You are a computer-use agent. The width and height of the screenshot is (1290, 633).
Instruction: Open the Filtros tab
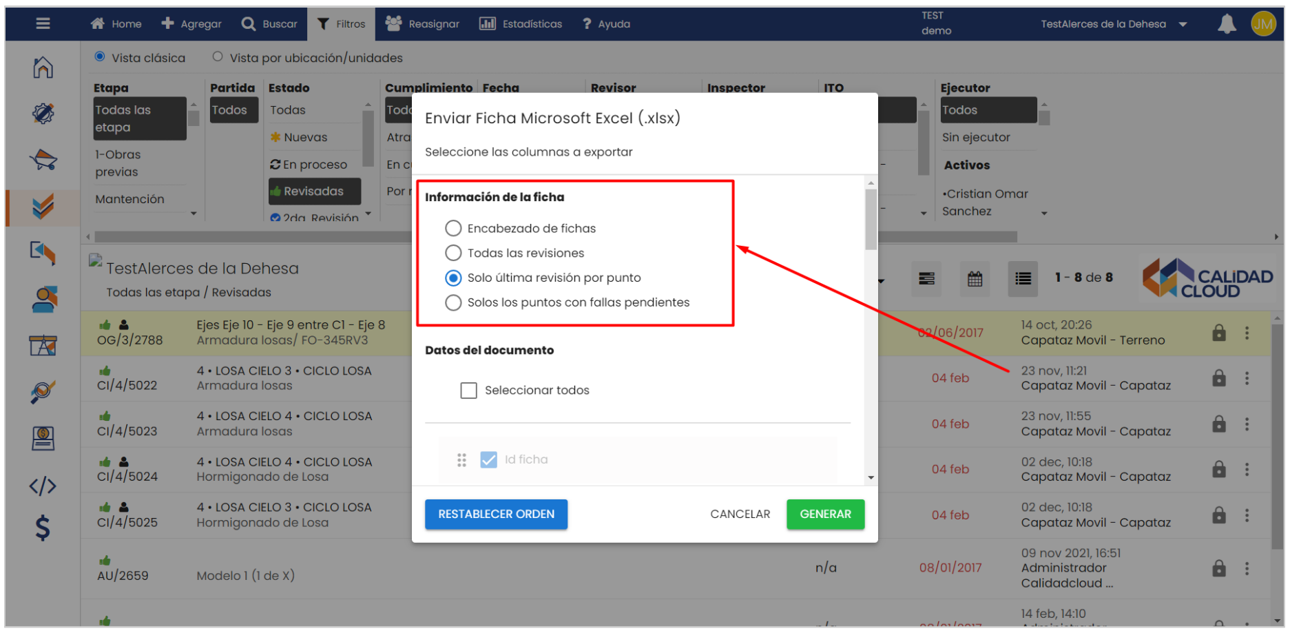[342, 24]
